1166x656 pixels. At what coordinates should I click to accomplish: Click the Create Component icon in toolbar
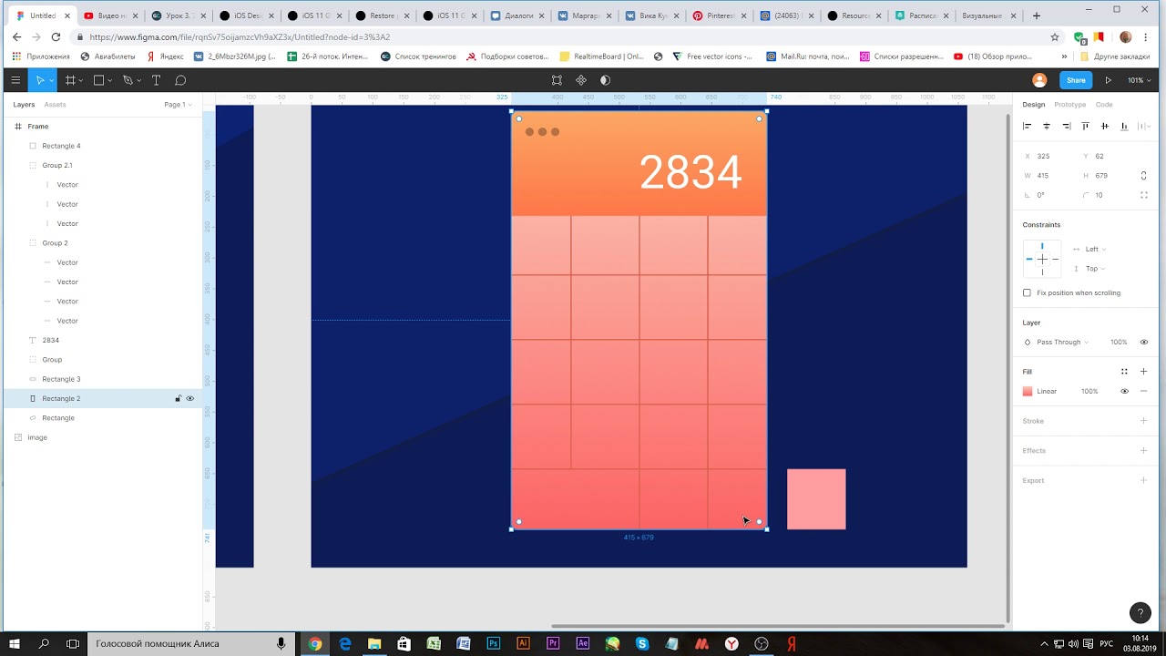coord(581,80)
